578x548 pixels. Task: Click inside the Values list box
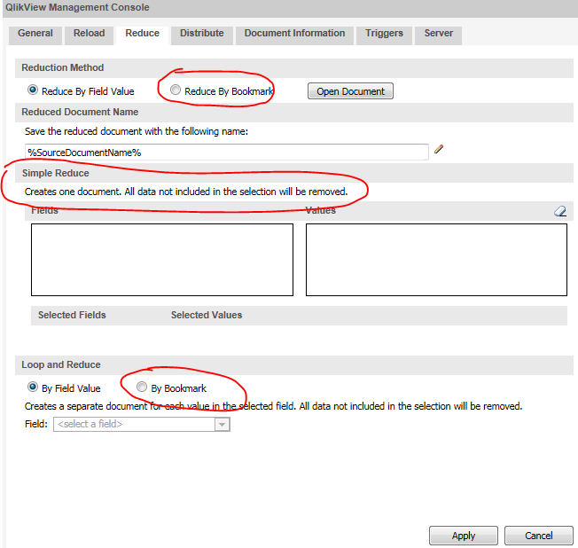tap(436, 260)
